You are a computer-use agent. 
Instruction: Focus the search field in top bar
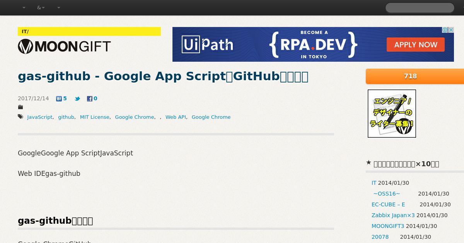click(x=420, y=8)
